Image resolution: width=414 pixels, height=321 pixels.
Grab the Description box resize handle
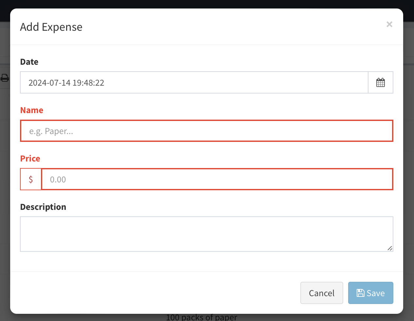click(x=390, y=248)
